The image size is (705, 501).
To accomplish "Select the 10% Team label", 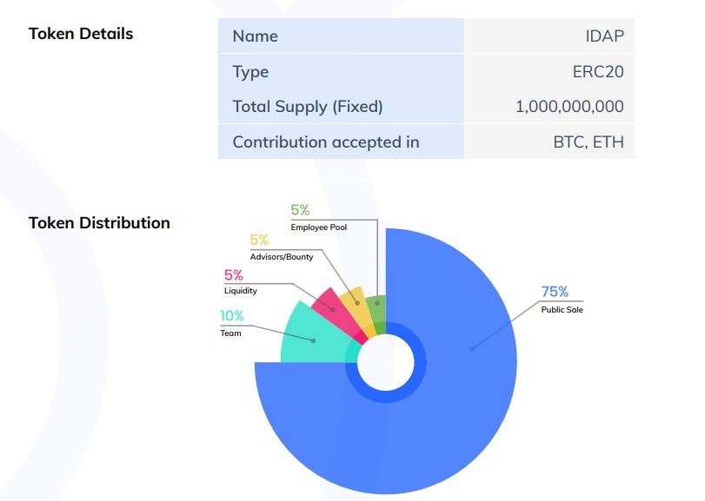I will 232,322.
